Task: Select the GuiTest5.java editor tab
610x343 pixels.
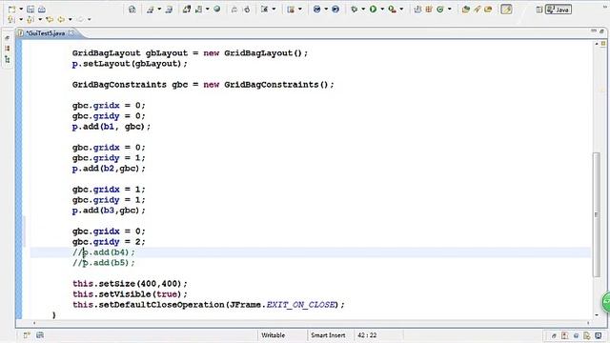Action: (45, 33)
